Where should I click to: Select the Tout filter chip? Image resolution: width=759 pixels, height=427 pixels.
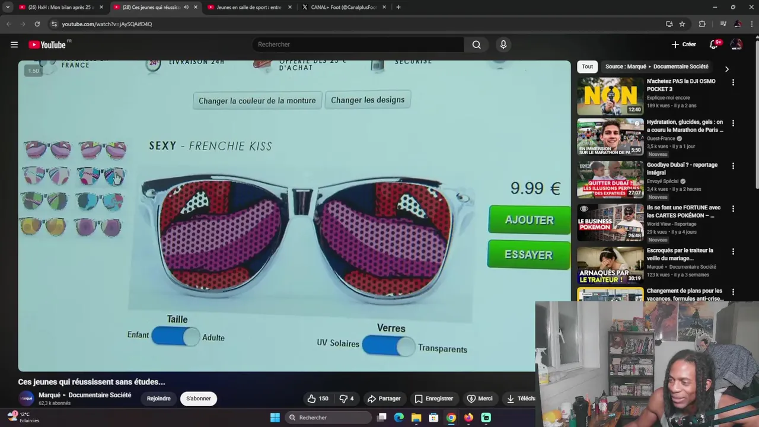click(x=587, y=66)
